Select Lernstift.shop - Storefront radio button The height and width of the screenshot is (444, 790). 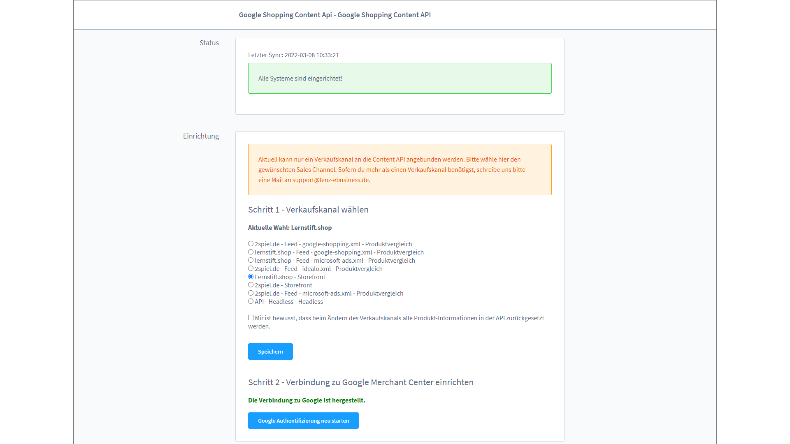251,277
